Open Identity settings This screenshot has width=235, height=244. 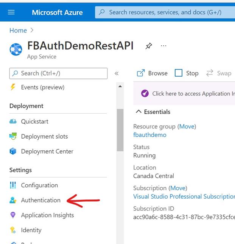[x=31, y=230]
